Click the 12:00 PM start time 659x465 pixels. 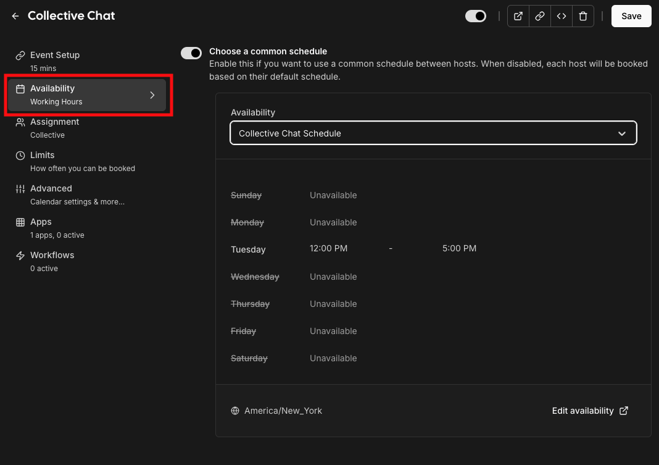pyautogui.click(x=328, y=248)
